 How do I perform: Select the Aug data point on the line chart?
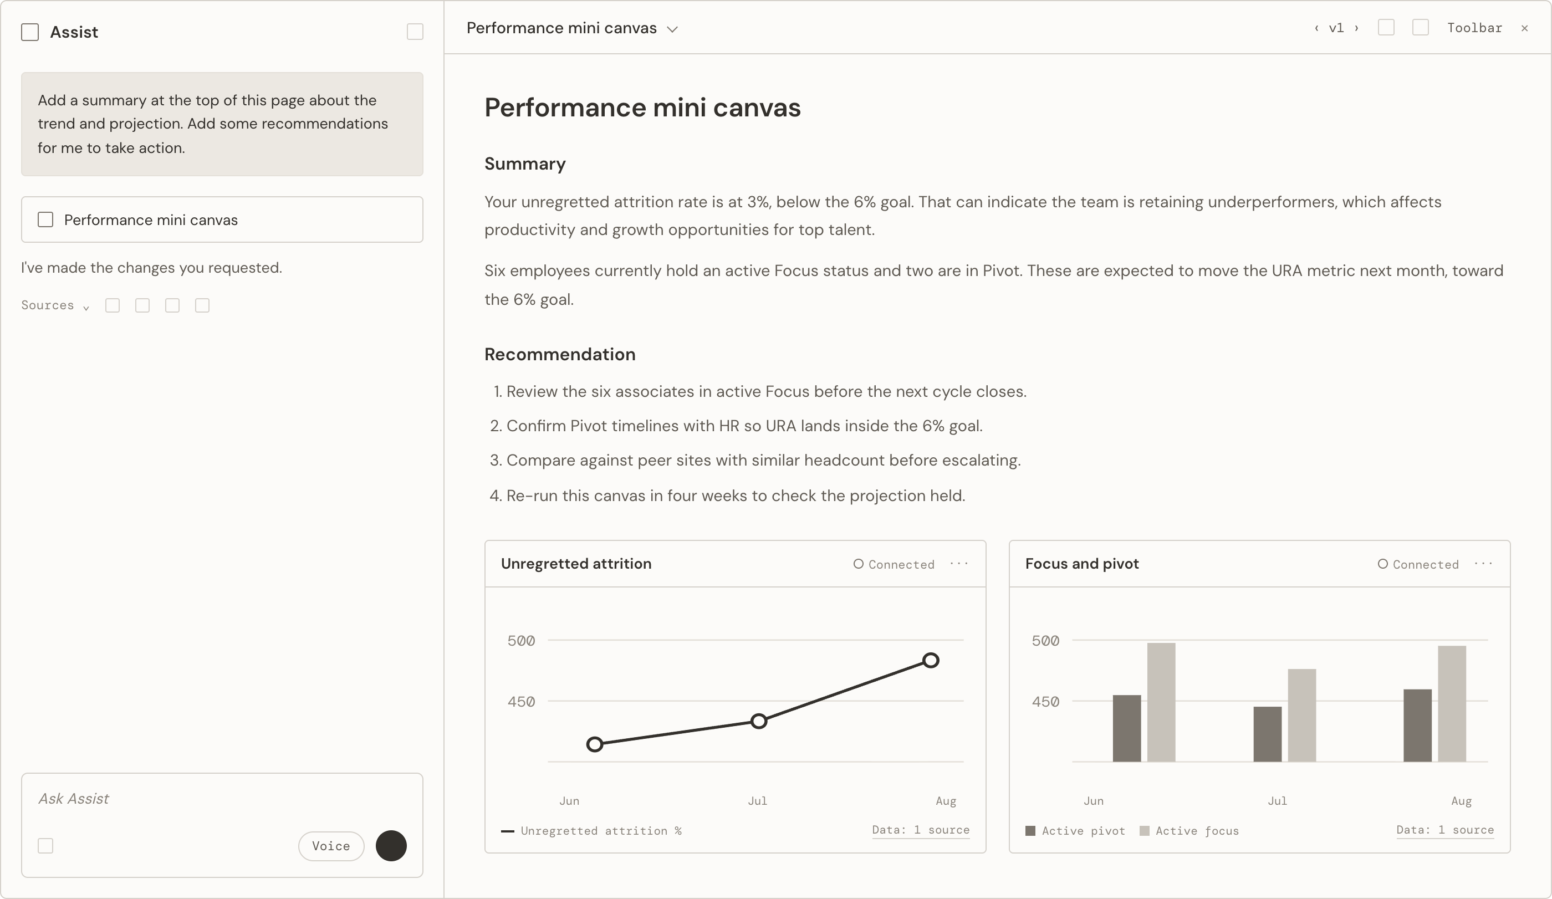coord(931,661)
